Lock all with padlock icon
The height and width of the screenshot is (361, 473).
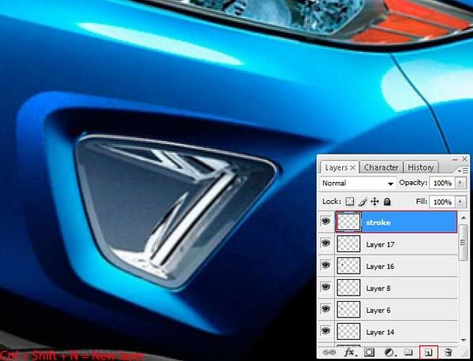[x=387, y=202]
